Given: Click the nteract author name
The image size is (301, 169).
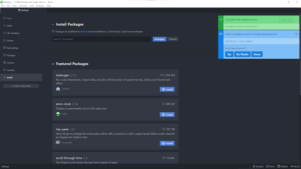Looking at the screenshot, I should pyautogui.click(x=66, y=89).
